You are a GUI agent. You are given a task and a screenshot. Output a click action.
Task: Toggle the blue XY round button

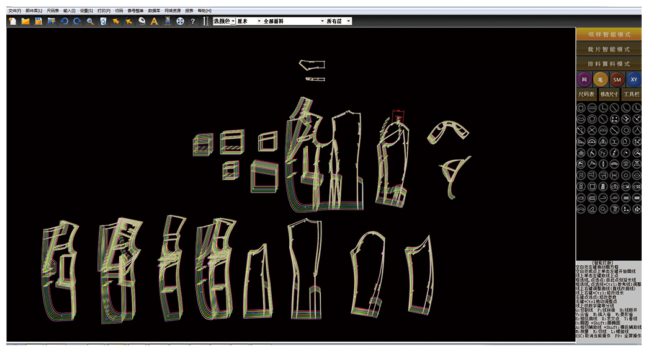(634, 79)
